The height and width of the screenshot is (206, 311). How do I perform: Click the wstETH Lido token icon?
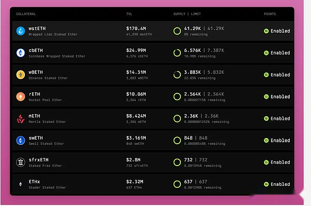tap(21, 31)
